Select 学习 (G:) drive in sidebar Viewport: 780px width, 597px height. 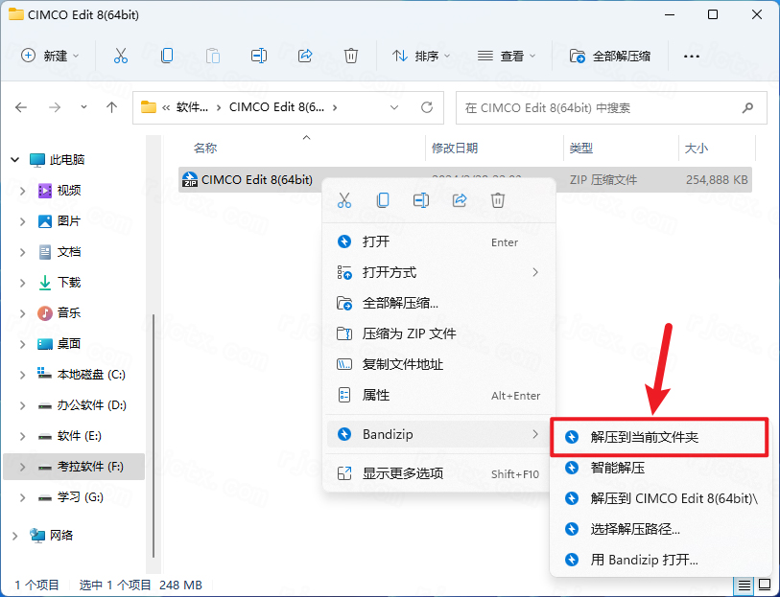74,497
